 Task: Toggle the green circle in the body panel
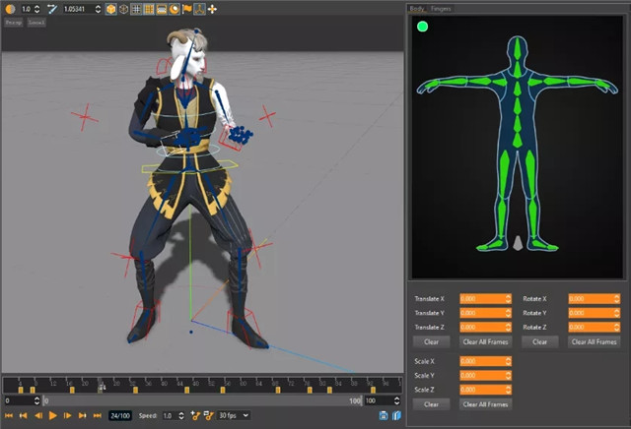(x=422, y=27)
